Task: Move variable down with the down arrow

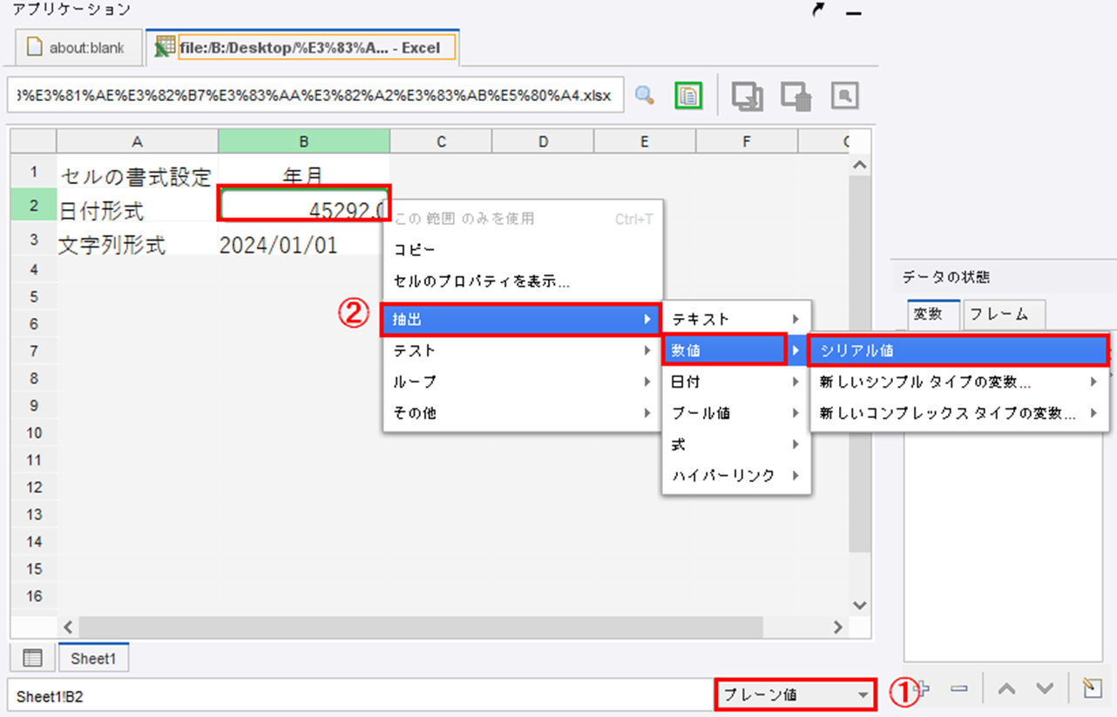Action: pos(1045,689)
